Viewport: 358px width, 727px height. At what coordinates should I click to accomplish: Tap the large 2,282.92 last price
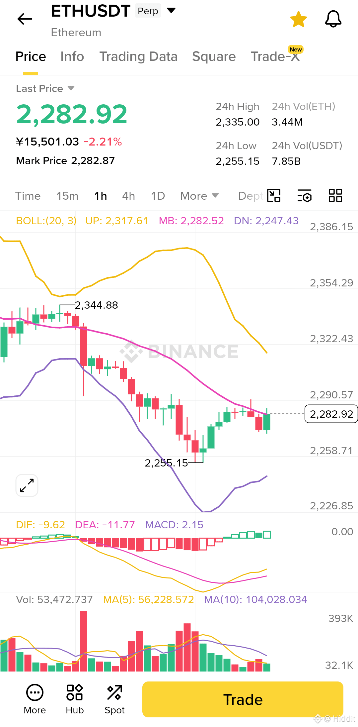(72, 114)
